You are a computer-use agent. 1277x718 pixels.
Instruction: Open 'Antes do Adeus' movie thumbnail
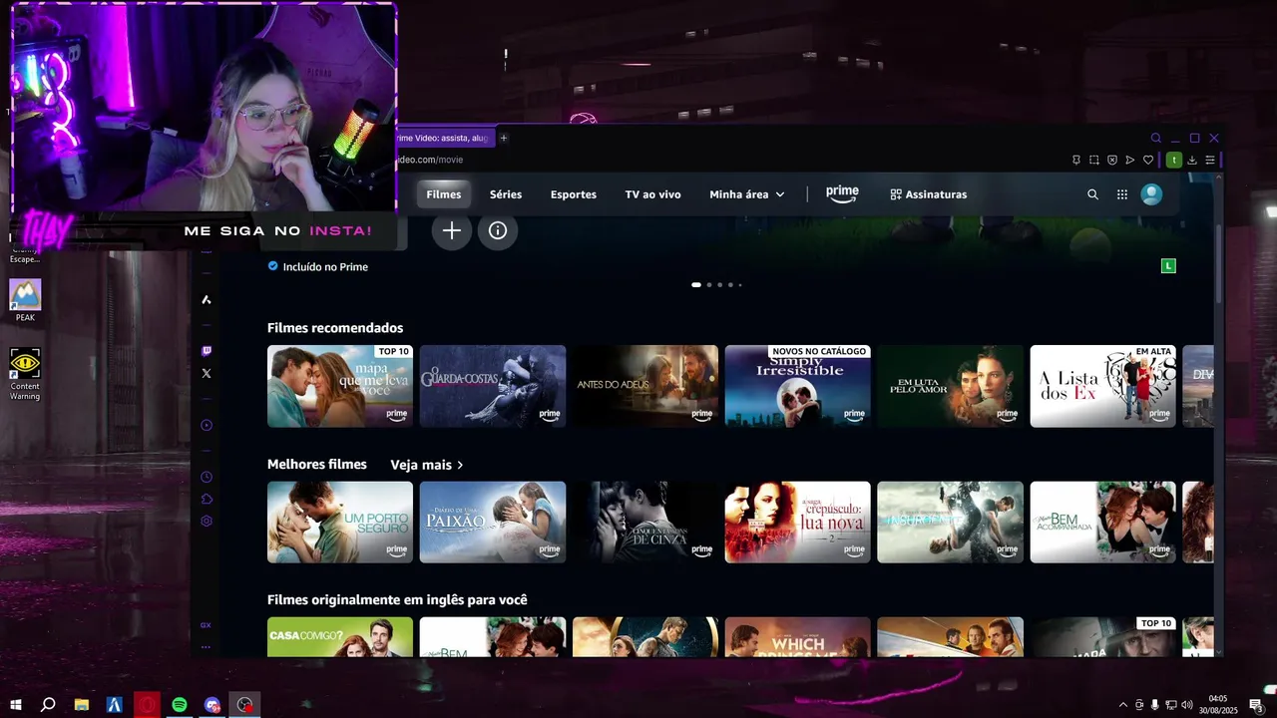[645, 386]
